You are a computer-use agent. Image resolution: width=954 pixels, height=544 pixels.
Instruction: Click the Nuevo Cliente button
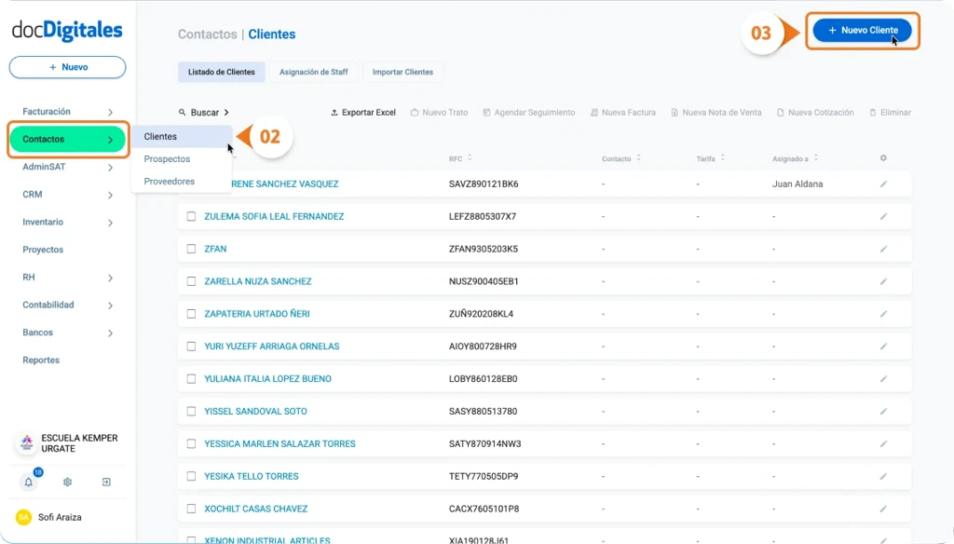tap(863, 30)
